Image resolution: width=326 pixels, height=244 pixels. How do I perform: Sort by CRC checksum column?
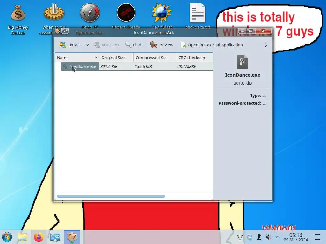point(195,58)
